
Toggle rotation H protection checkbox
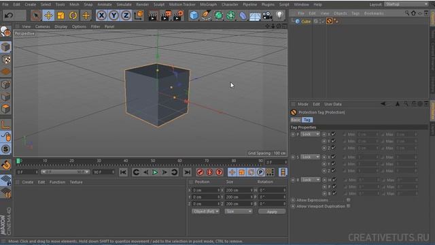coord(334,180)
